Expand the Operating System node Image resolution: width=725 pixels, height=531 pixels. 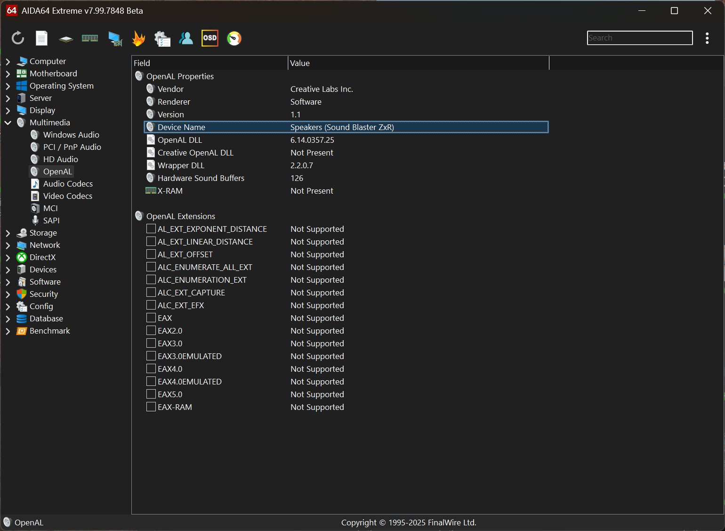tap(8, 86)
